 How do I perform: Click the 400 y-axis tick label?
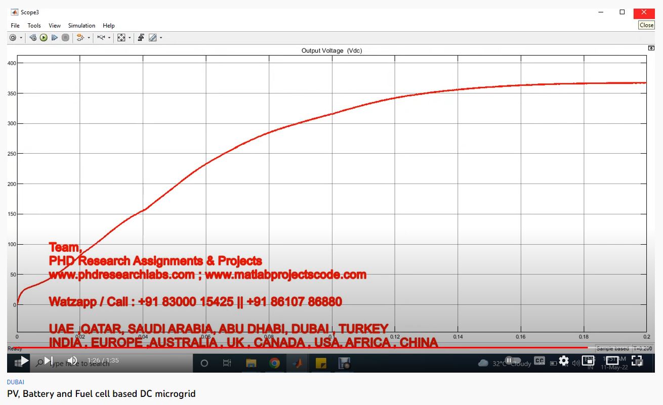(12, 63)
